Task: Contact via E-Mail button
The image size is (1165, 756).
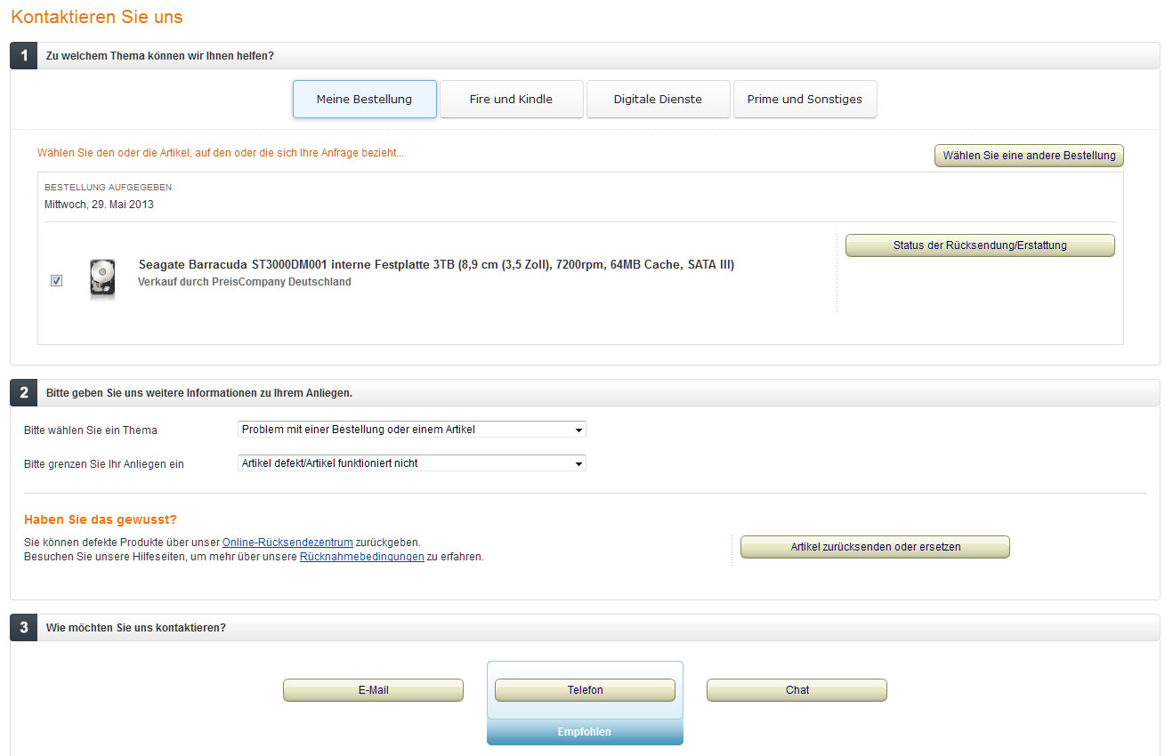Action: pos(373,690)
